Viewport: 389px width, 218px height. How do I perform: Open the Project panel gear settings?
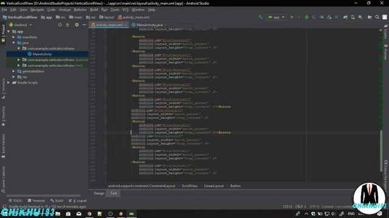coord(77,25)
